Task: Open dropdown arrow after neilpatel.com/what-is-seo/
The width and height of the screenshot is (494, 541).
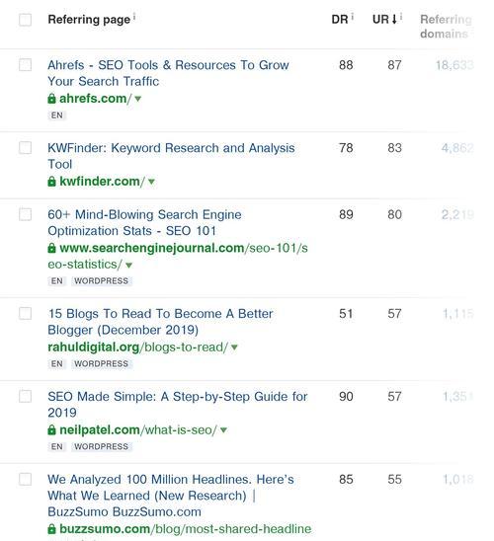Action: 223,429
